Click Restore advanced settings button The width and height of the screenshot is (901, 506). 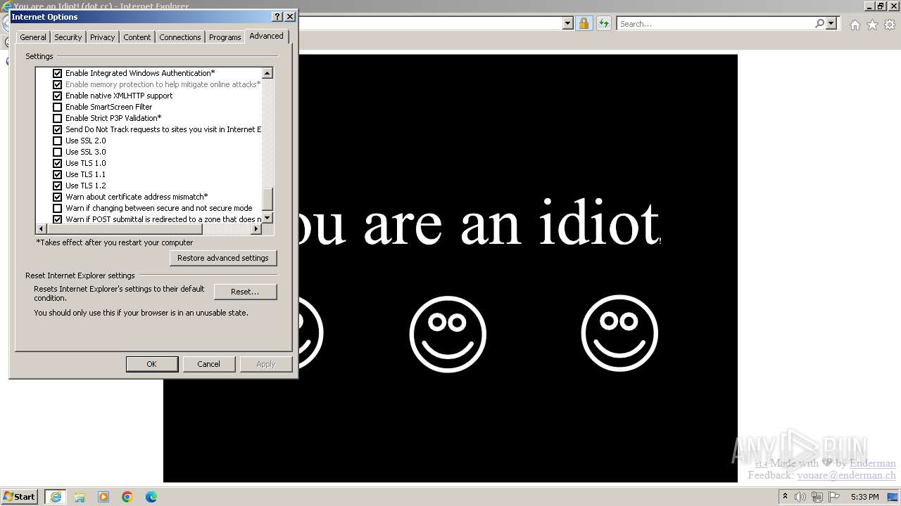[x=223, y=258]
